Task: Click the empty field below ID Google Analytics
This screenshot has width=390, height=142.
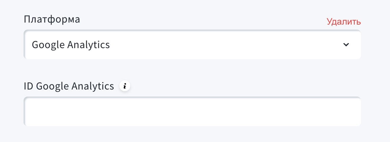Action: coord(192,112)
